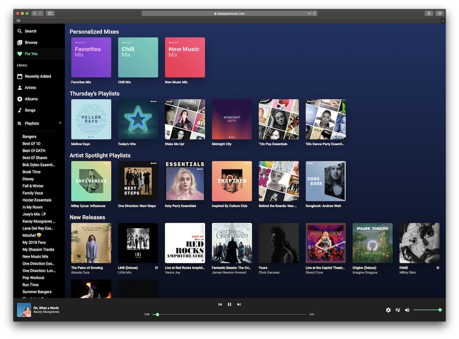The image size is (459, 339).
Task: Go forward with Safari forward arrow
Action: [41, 13]
